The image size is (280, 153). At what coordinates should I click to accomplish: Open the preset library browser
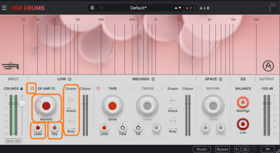(x=93, y=8)
